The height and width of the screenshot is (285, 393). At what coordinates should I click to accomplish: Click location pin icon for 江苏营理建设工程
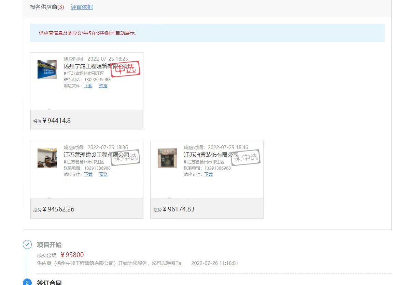[65, 162]
